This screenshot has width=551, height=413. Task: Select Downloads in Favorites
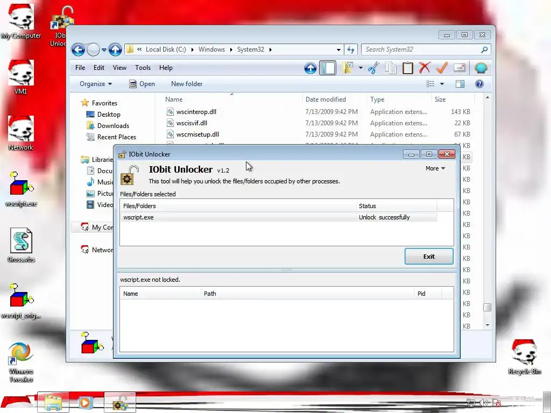[x=113, y=126]
